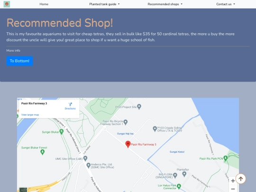Click the Pasir Ris Farmway 3 card title
Screen dimensions: 256x192
[34, 103]
